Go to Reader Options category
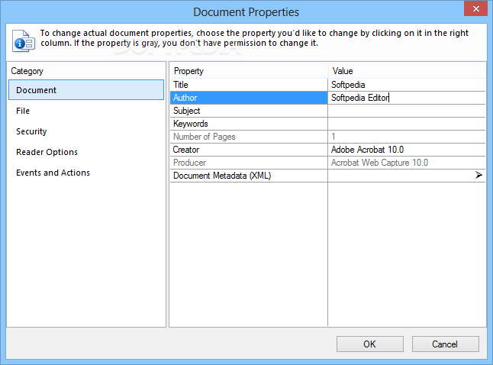This screenshot has height=365, width=493. (86, 152)
